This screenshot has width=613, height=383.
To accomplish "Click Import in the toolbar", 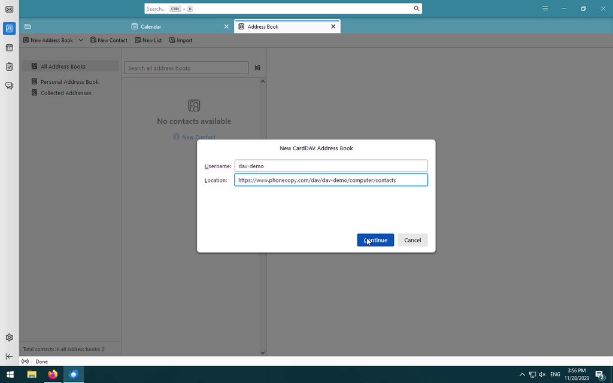I will (181, 40).
